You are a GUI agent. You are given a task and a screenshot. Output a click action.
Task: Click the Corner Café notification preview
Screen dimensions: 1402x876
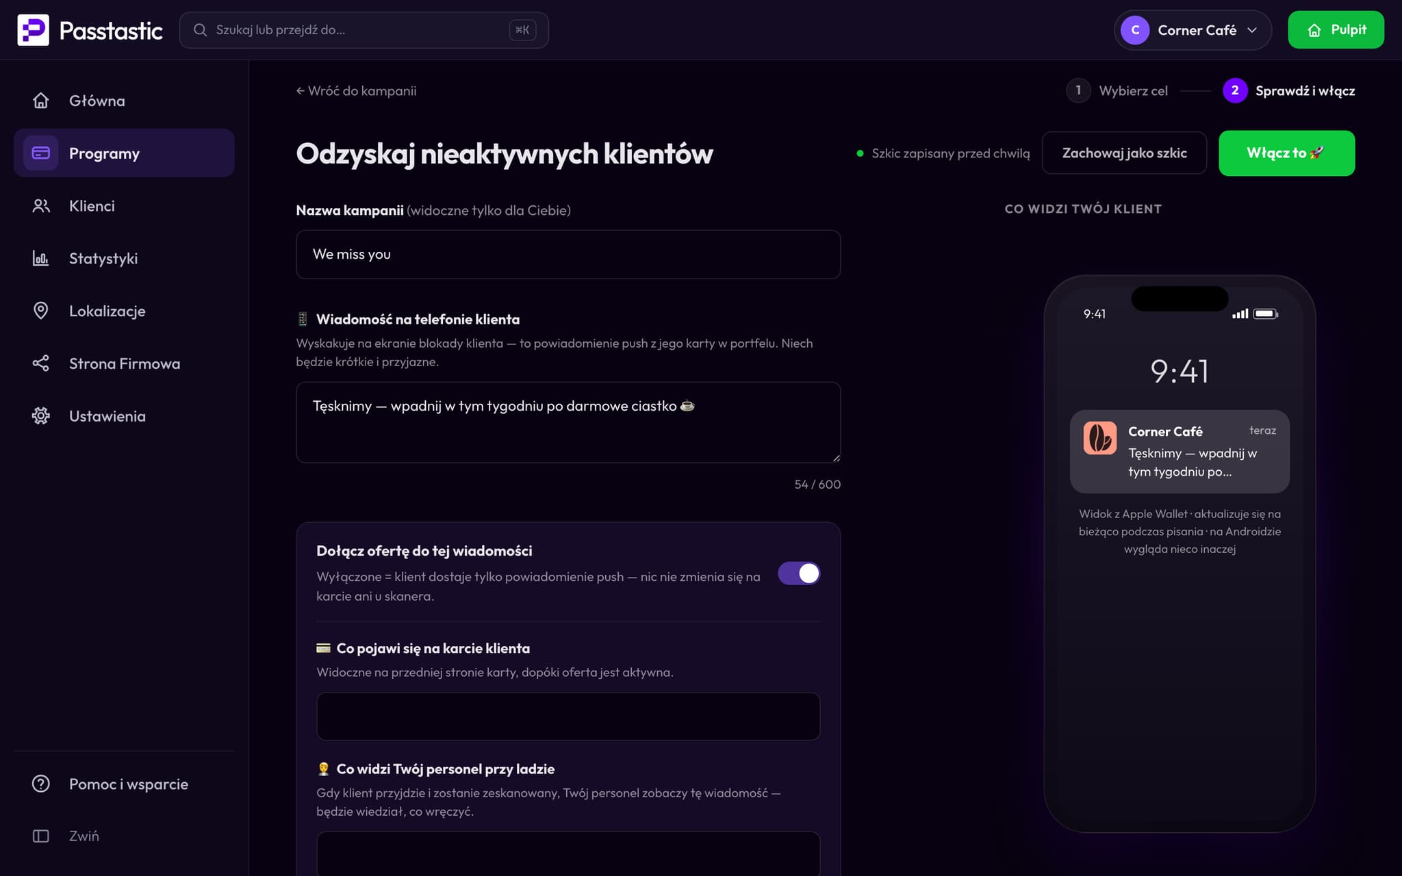click(1180, 452)
